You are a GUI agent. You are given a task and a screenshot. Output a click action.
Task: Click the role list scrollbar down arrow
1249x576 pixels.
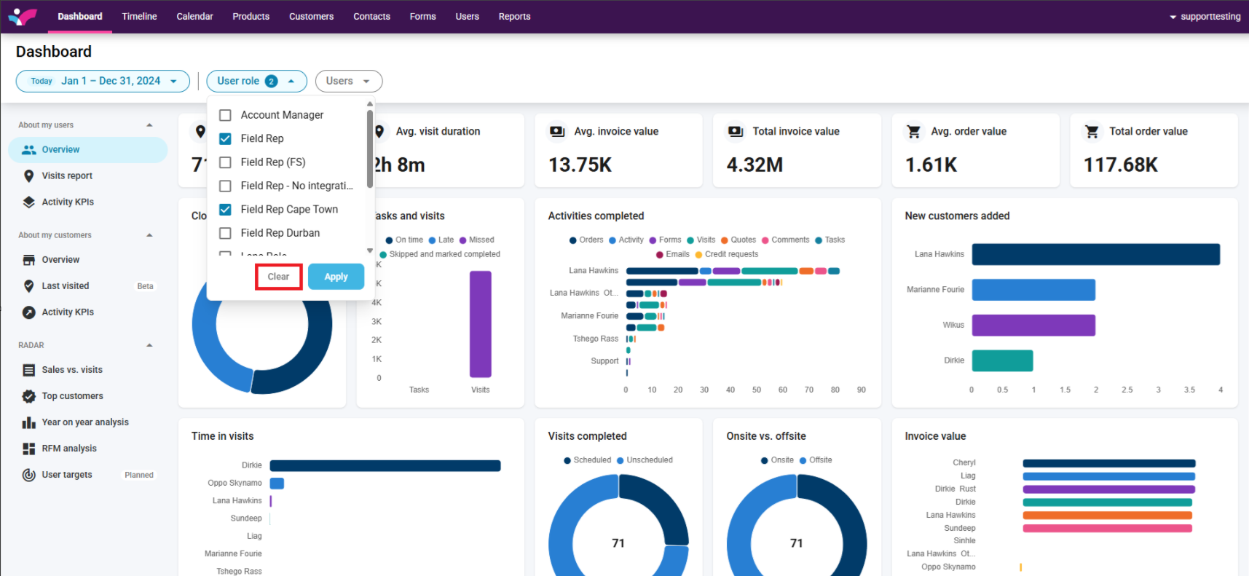coord(370,250)
